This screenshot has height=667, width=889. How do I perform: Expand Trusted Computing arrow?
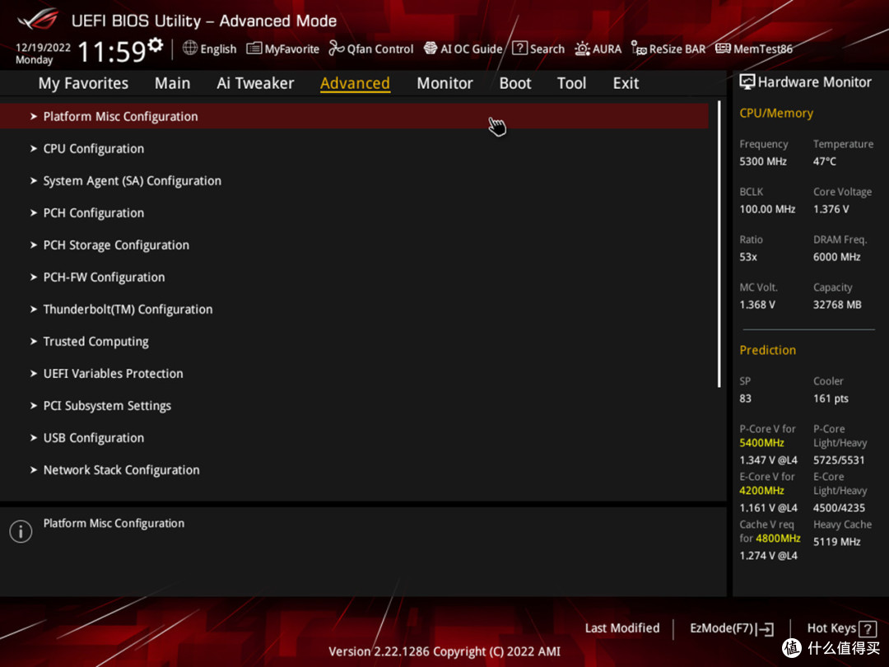[x=34, y=342]
